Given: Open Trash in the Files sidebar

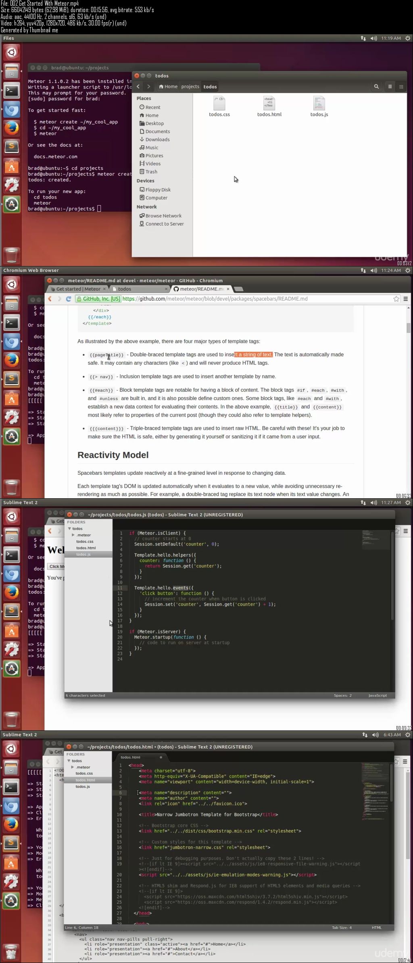Looking at the screenshot, I should click(x=148, y=172).
